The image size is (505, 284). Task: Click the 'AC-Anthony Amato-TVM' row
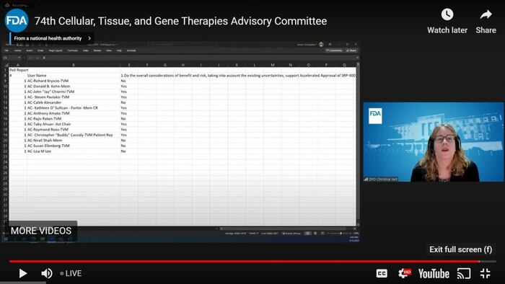point(48,113)
